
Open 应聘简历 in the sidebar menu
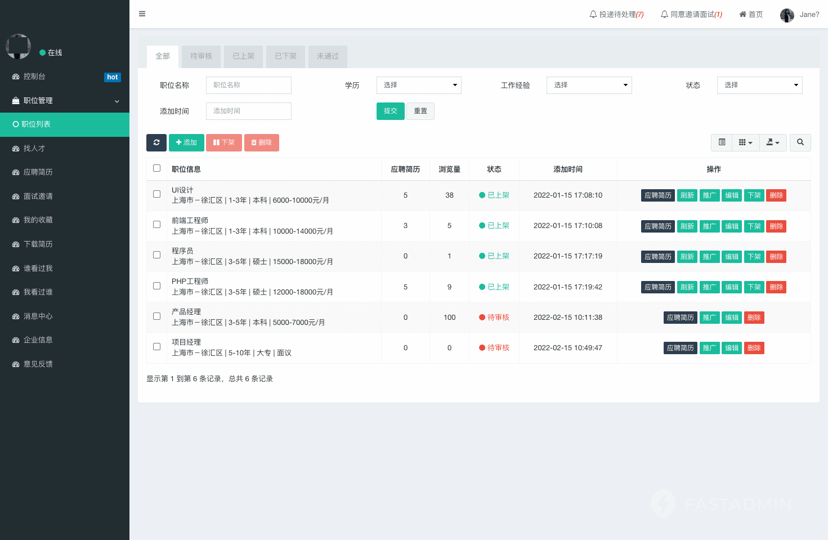(38, 172)
